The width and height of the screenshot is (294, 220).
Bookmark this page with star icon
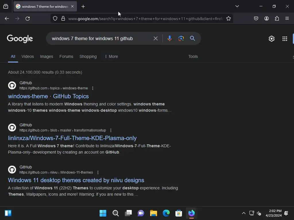pyautogui.click(x=228, y=19)
